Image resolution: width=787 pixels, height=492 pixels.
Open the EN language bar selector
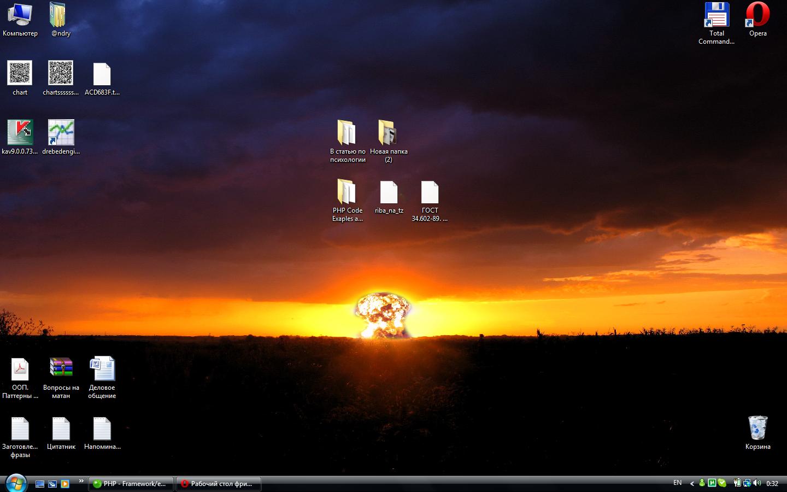click(677, 483)
